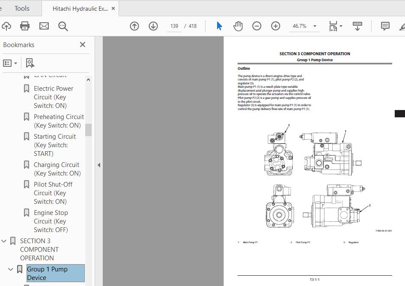The height and width of the screenshot is (286, 405).
Task: Select the Hitachi Hydraulic Ex... document tab
Action: click(x=80, y=9)
